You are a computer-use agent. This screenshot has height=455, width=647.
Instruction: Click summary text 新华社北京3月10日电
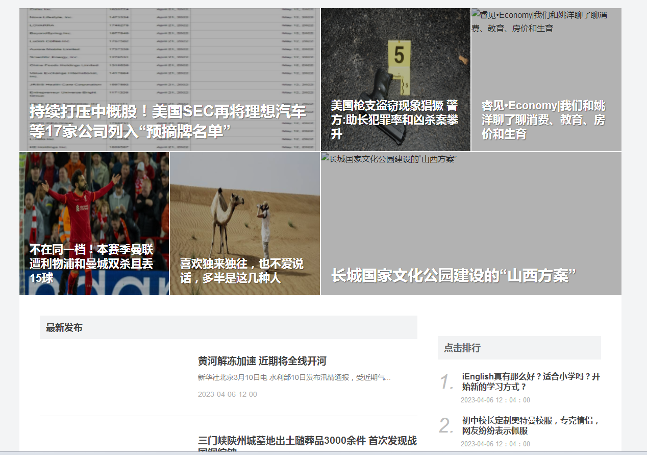294,378
